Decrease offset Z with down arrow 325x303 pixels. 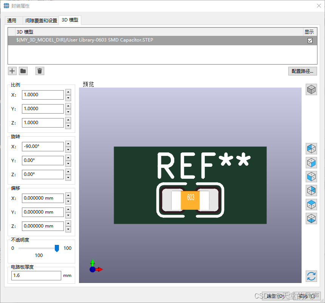point(68,229)
